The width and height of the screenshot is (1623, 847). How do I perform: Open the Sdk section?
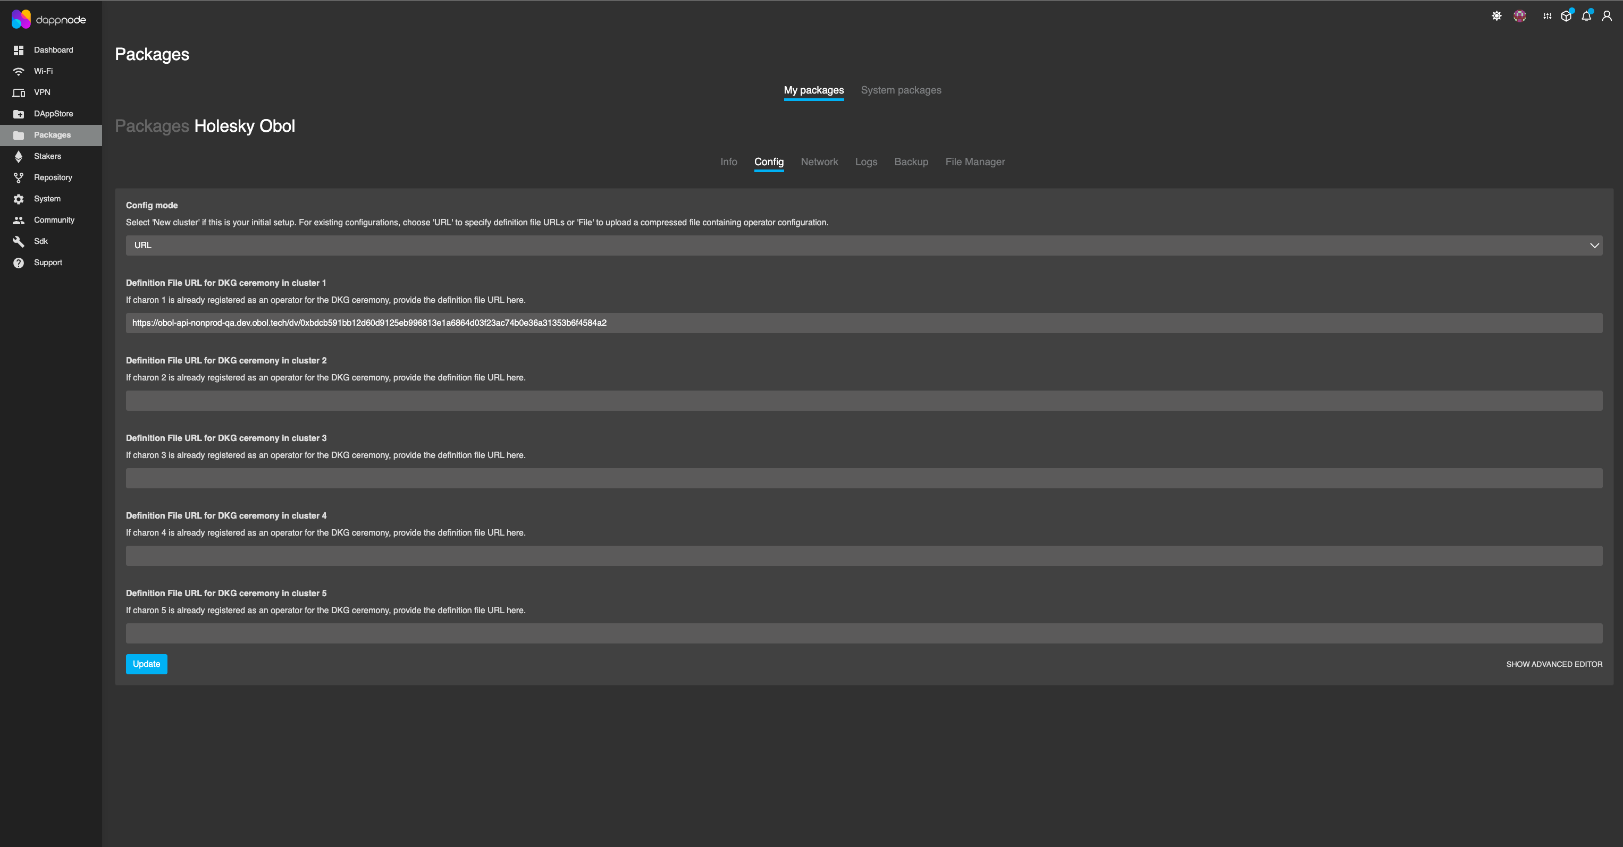click(40, 241)
